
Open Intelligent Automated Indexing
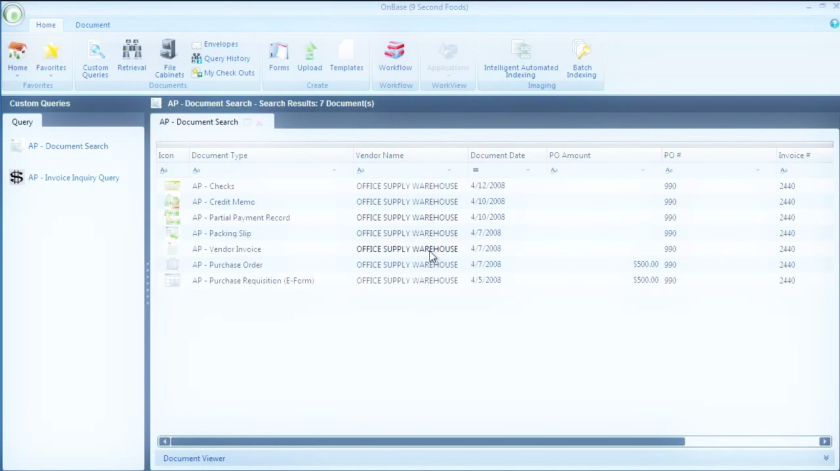click(x=521, y=59)
